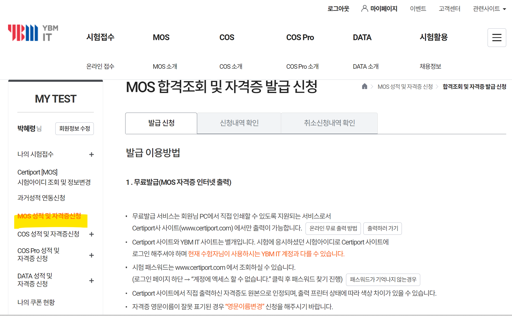Open 과거성적 연동신청 sidebar link

click(41, 198)
